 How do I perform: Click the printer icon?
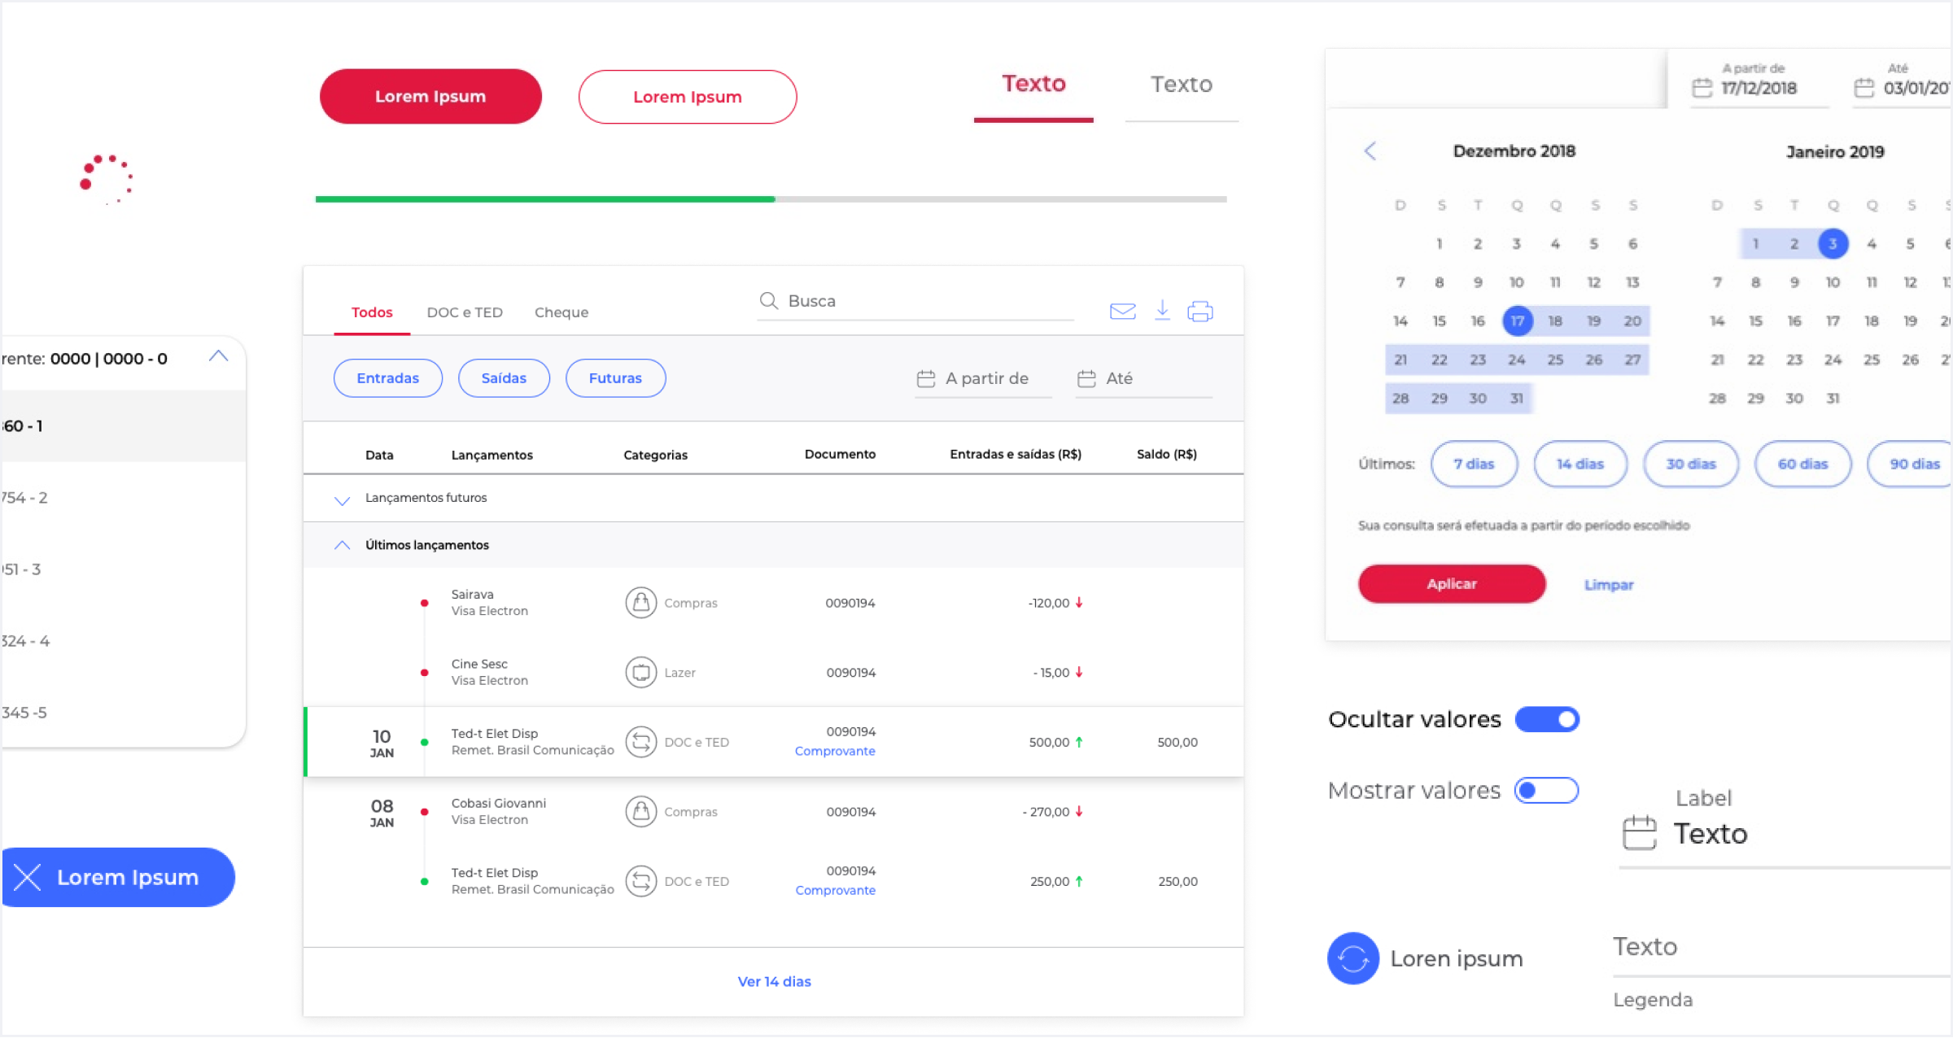point(1199,311)
